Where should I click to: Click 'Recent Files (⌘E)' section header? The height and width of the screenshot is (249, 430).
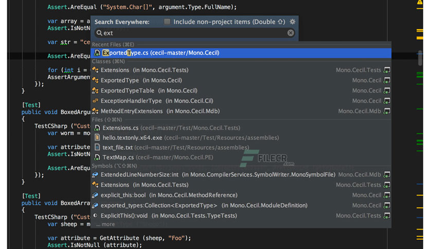(113, 44)
